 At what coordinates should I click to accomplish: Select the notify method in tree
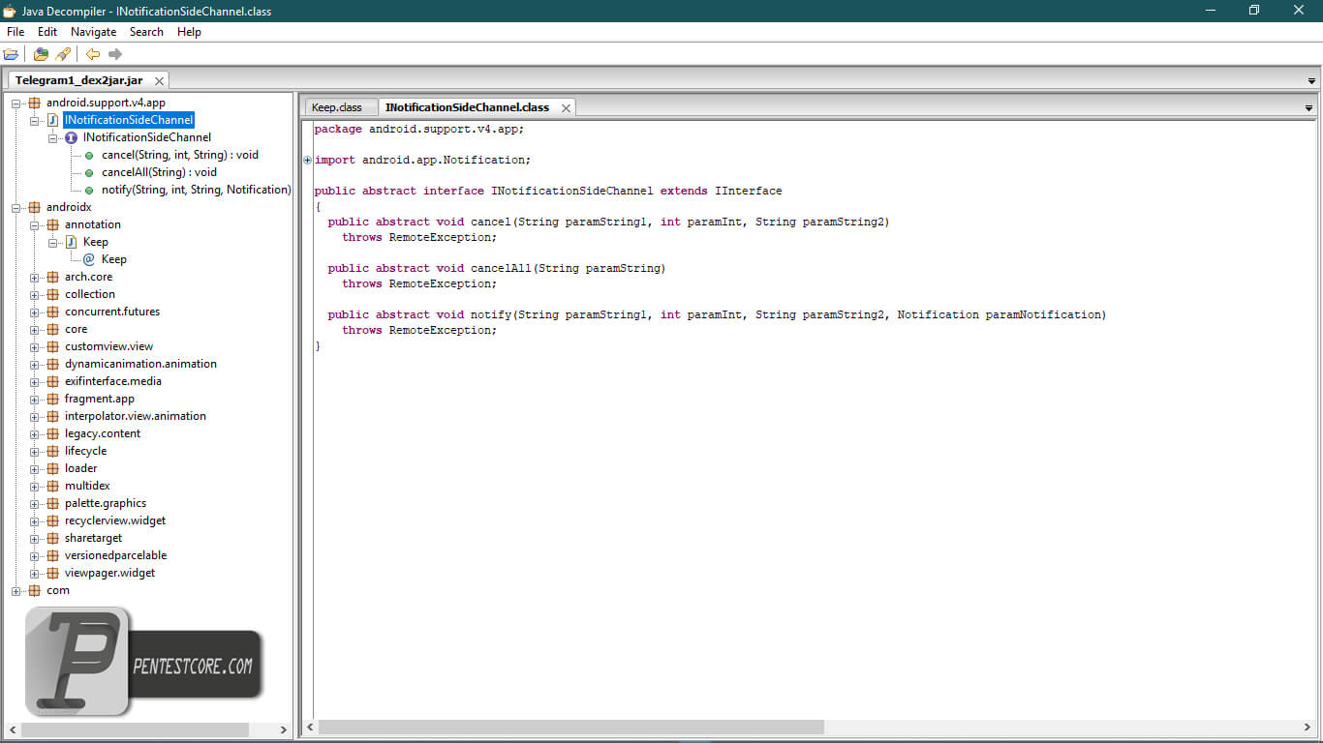click(196, 190)
